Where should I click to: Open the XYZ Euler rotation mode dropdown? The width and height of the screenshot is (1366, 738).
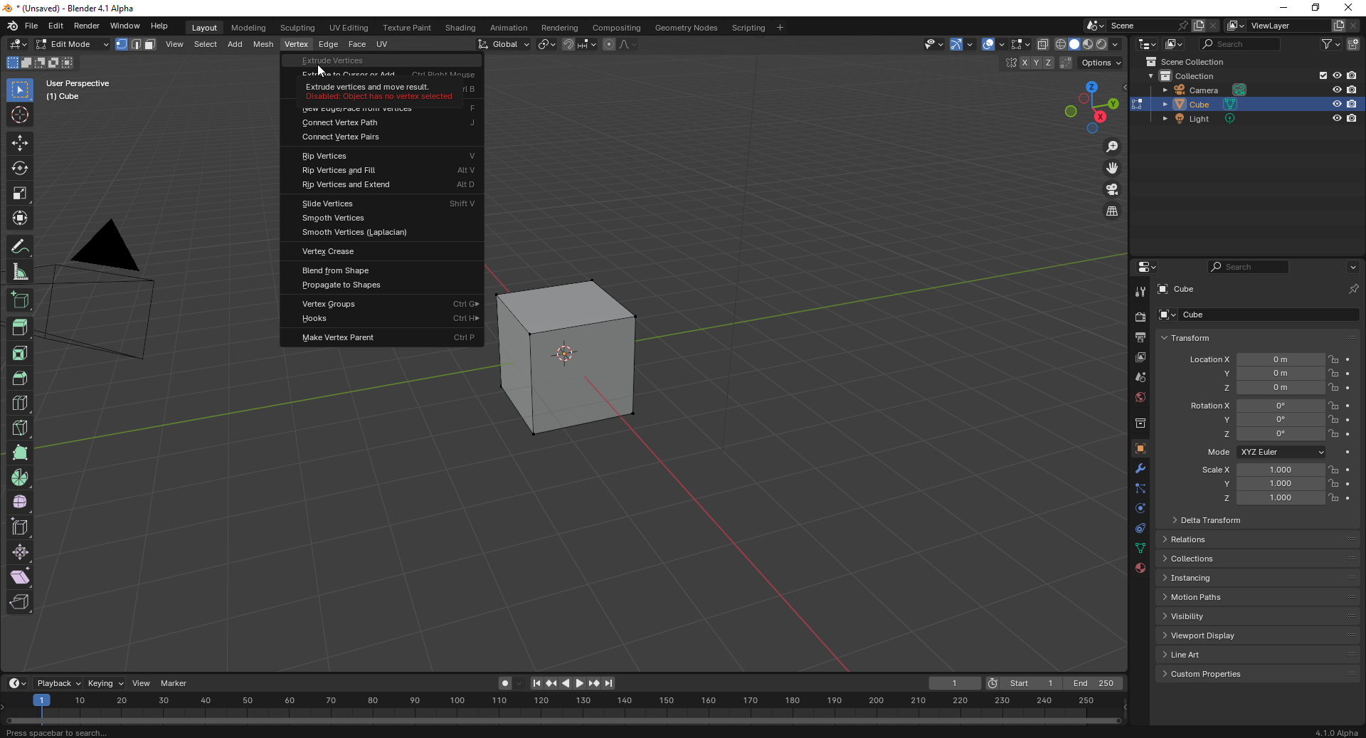1281,452
